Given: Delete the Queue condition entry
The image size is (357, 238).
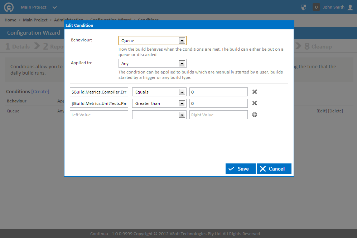Looking at the screenshot, I should coord(336,111).
